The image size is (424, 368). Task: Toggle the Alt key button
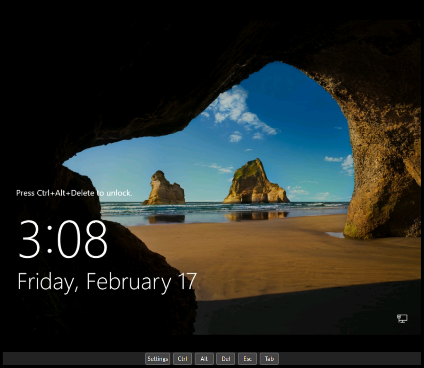pyautogui.click(x=204, y=358)
